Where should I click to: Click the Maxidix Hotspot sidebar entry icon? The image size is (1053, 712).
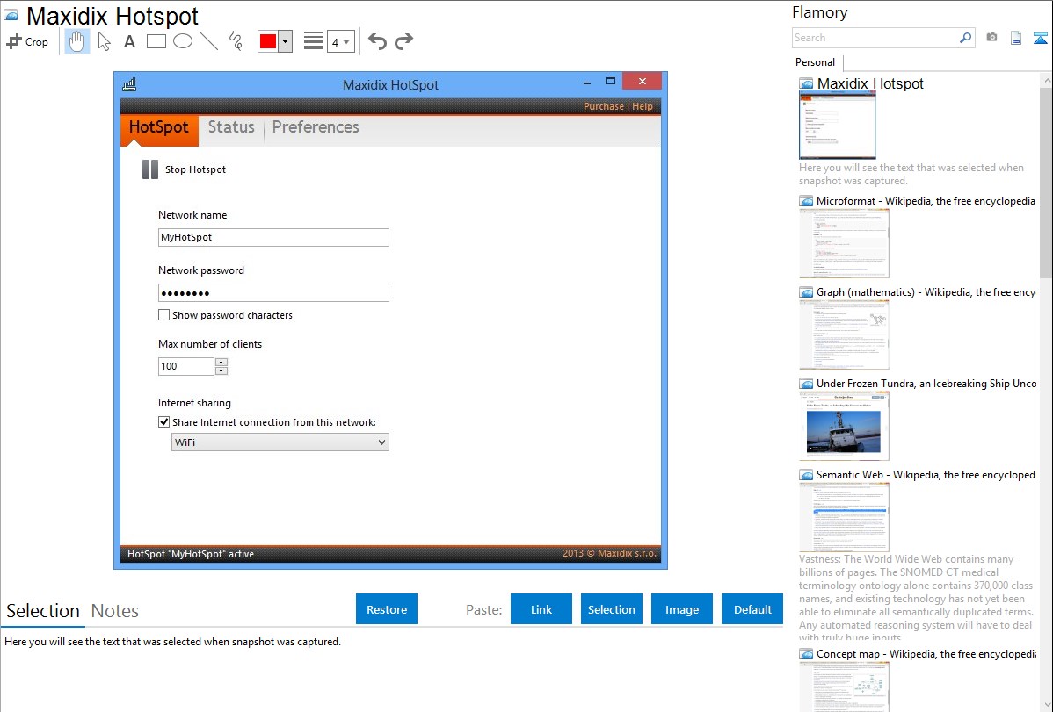(806, 84)
